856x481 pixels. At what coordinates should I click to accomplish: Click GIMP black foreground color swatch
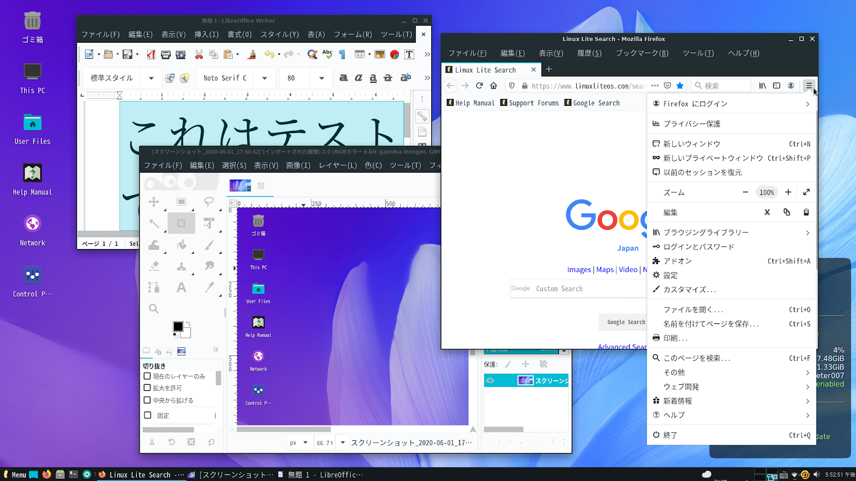coord(178,327)
